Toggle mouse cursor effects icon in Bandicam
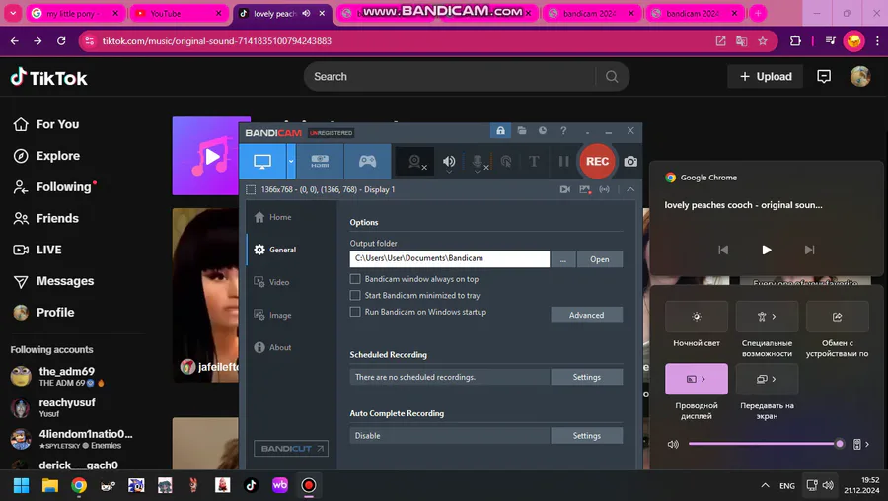 click(506, 162)
